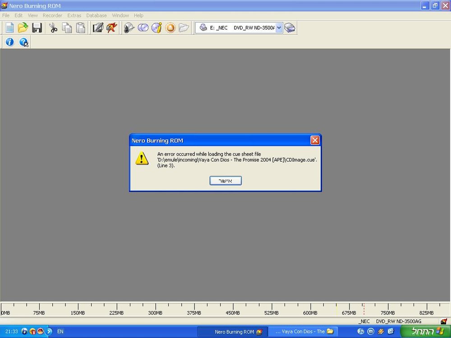Switch to Nero Burning ROM taskbar button
Screen dimensions: 451x338
point(232,332)
